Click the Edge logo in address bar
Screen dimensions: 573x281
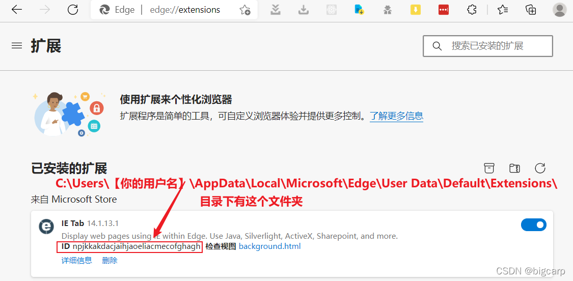[104, 10]
